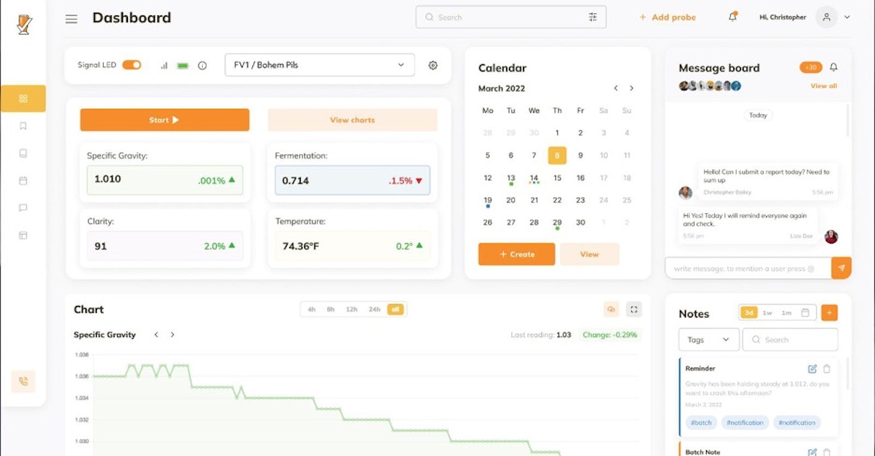Toggle the Signal LED switch

click(x=131, y=65)
